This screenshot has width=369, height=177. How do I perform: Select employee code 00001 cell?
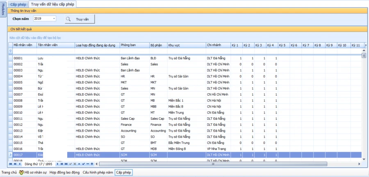pyautogui.click(x=25, y=58)
